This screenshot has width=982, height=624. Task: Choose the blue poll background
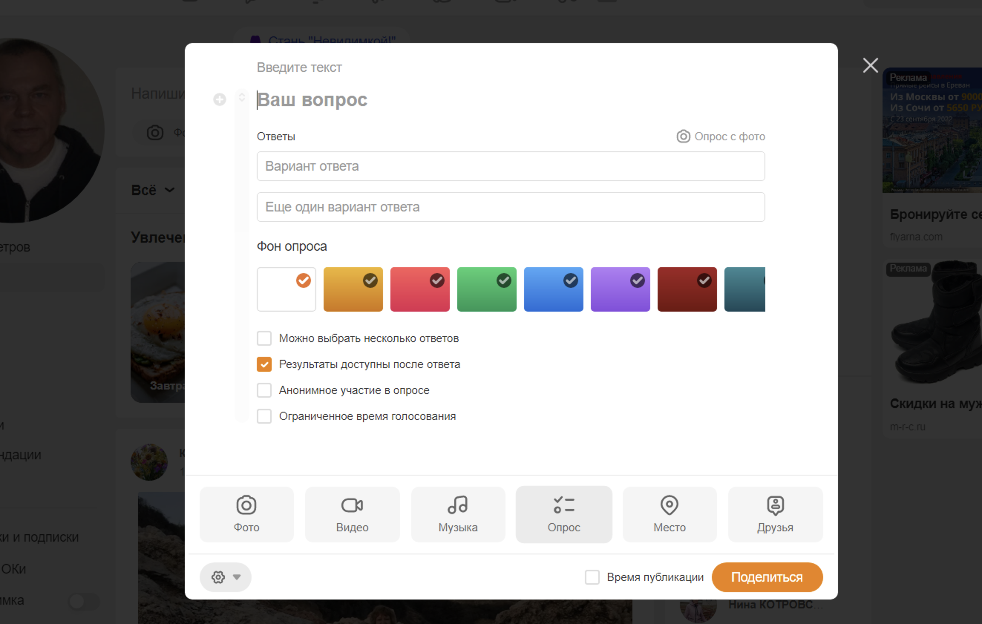(553, 289)
